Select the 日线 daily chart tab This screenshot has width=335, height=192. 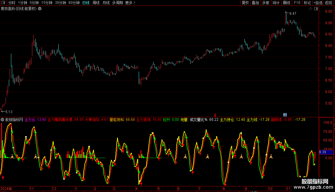coord(86,3)
